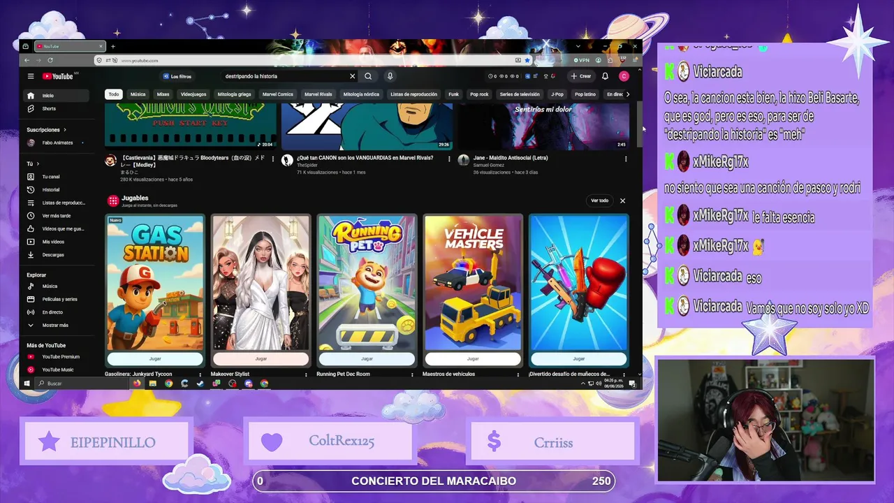The height and width of the screenshot is (503, 894).
Task: Select the Marvel Comics chip
Action: (277, 94)
